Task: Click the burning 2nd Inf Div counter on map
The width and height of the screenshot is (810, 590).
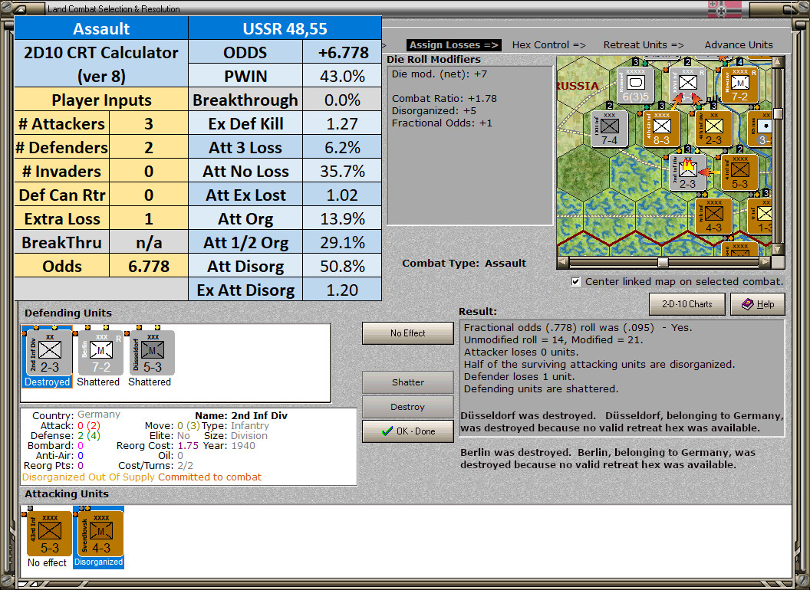Action: pyautogui.click(x=687, y=173)
